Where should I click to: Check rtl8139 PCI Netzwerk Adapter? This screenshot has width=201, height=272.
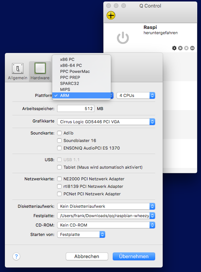tap(59, 186)
